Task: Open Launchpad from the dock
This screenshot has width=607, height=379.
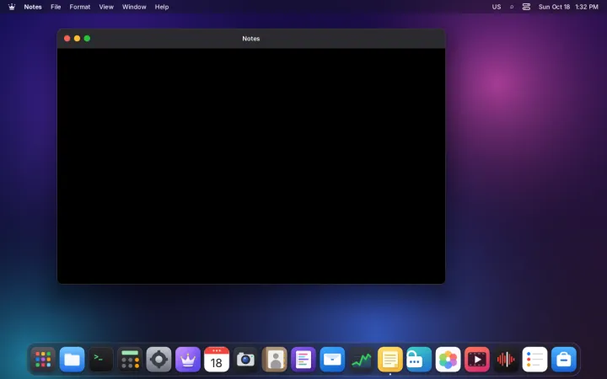Action: pyautogui.click(x=43, y=360)
